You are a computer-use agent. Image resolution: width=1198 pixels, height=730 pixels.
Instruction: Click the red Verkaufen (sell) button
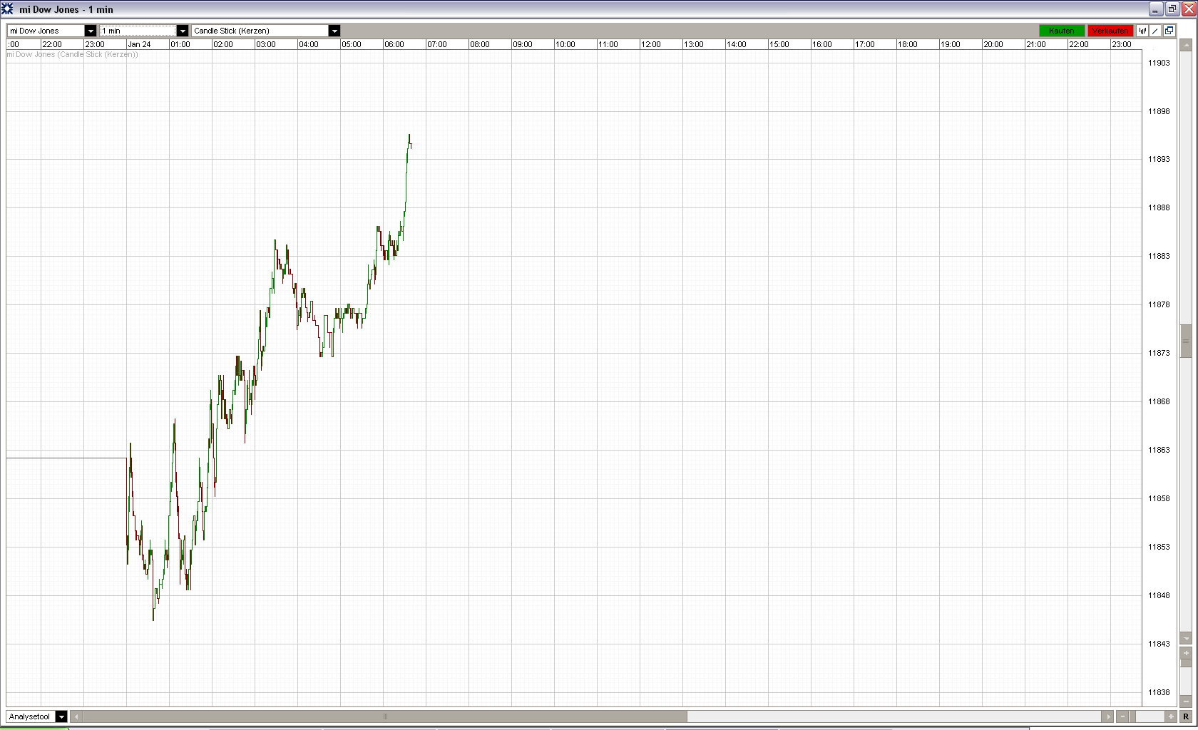coord(1110,31)
